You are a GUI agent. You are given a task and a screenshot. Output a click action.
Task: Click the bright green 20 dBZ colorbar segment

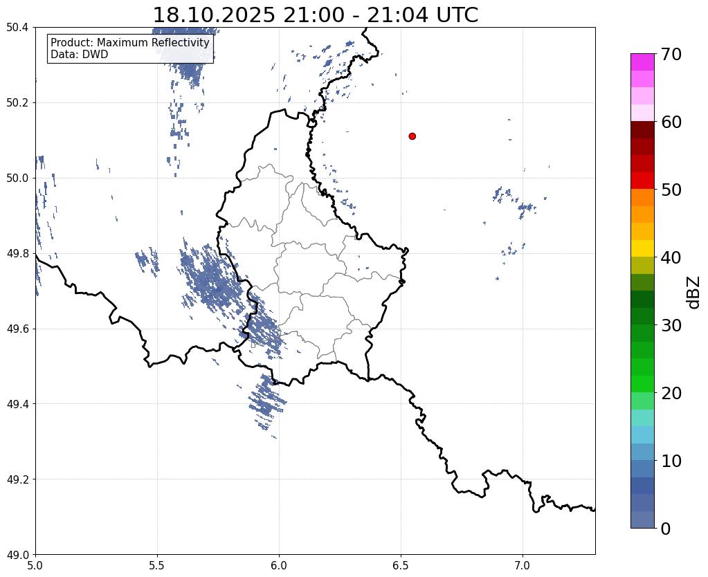[642, 384]
